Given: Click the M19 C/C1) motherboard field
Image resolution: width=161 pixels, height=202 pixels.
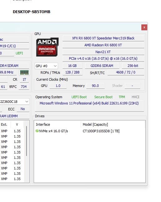Looking at the screenshot, I should [x=15, y=46].
